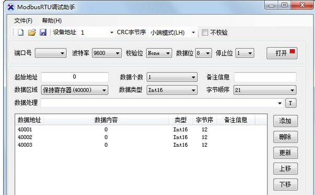Click the 打开 port button

coord(282,53)
